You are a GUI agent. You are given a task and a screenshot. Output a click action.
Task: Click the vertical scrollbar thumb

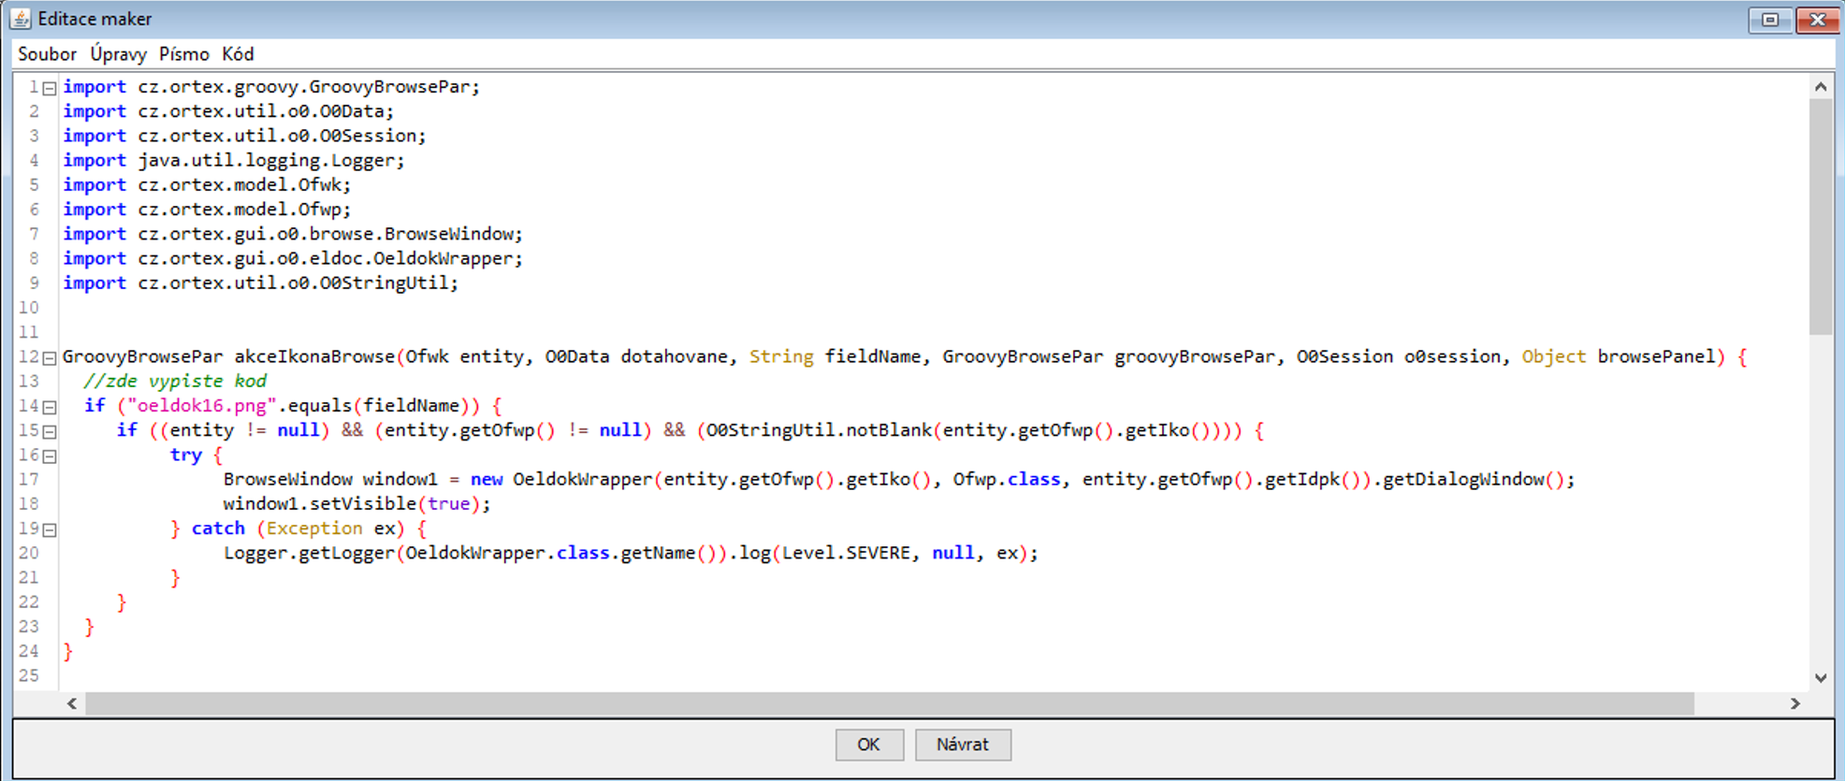pos(1820,215)
